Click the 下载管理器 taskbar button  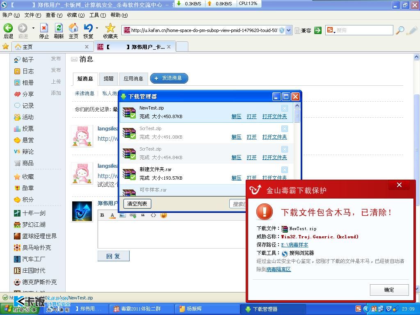pos(265,309)
